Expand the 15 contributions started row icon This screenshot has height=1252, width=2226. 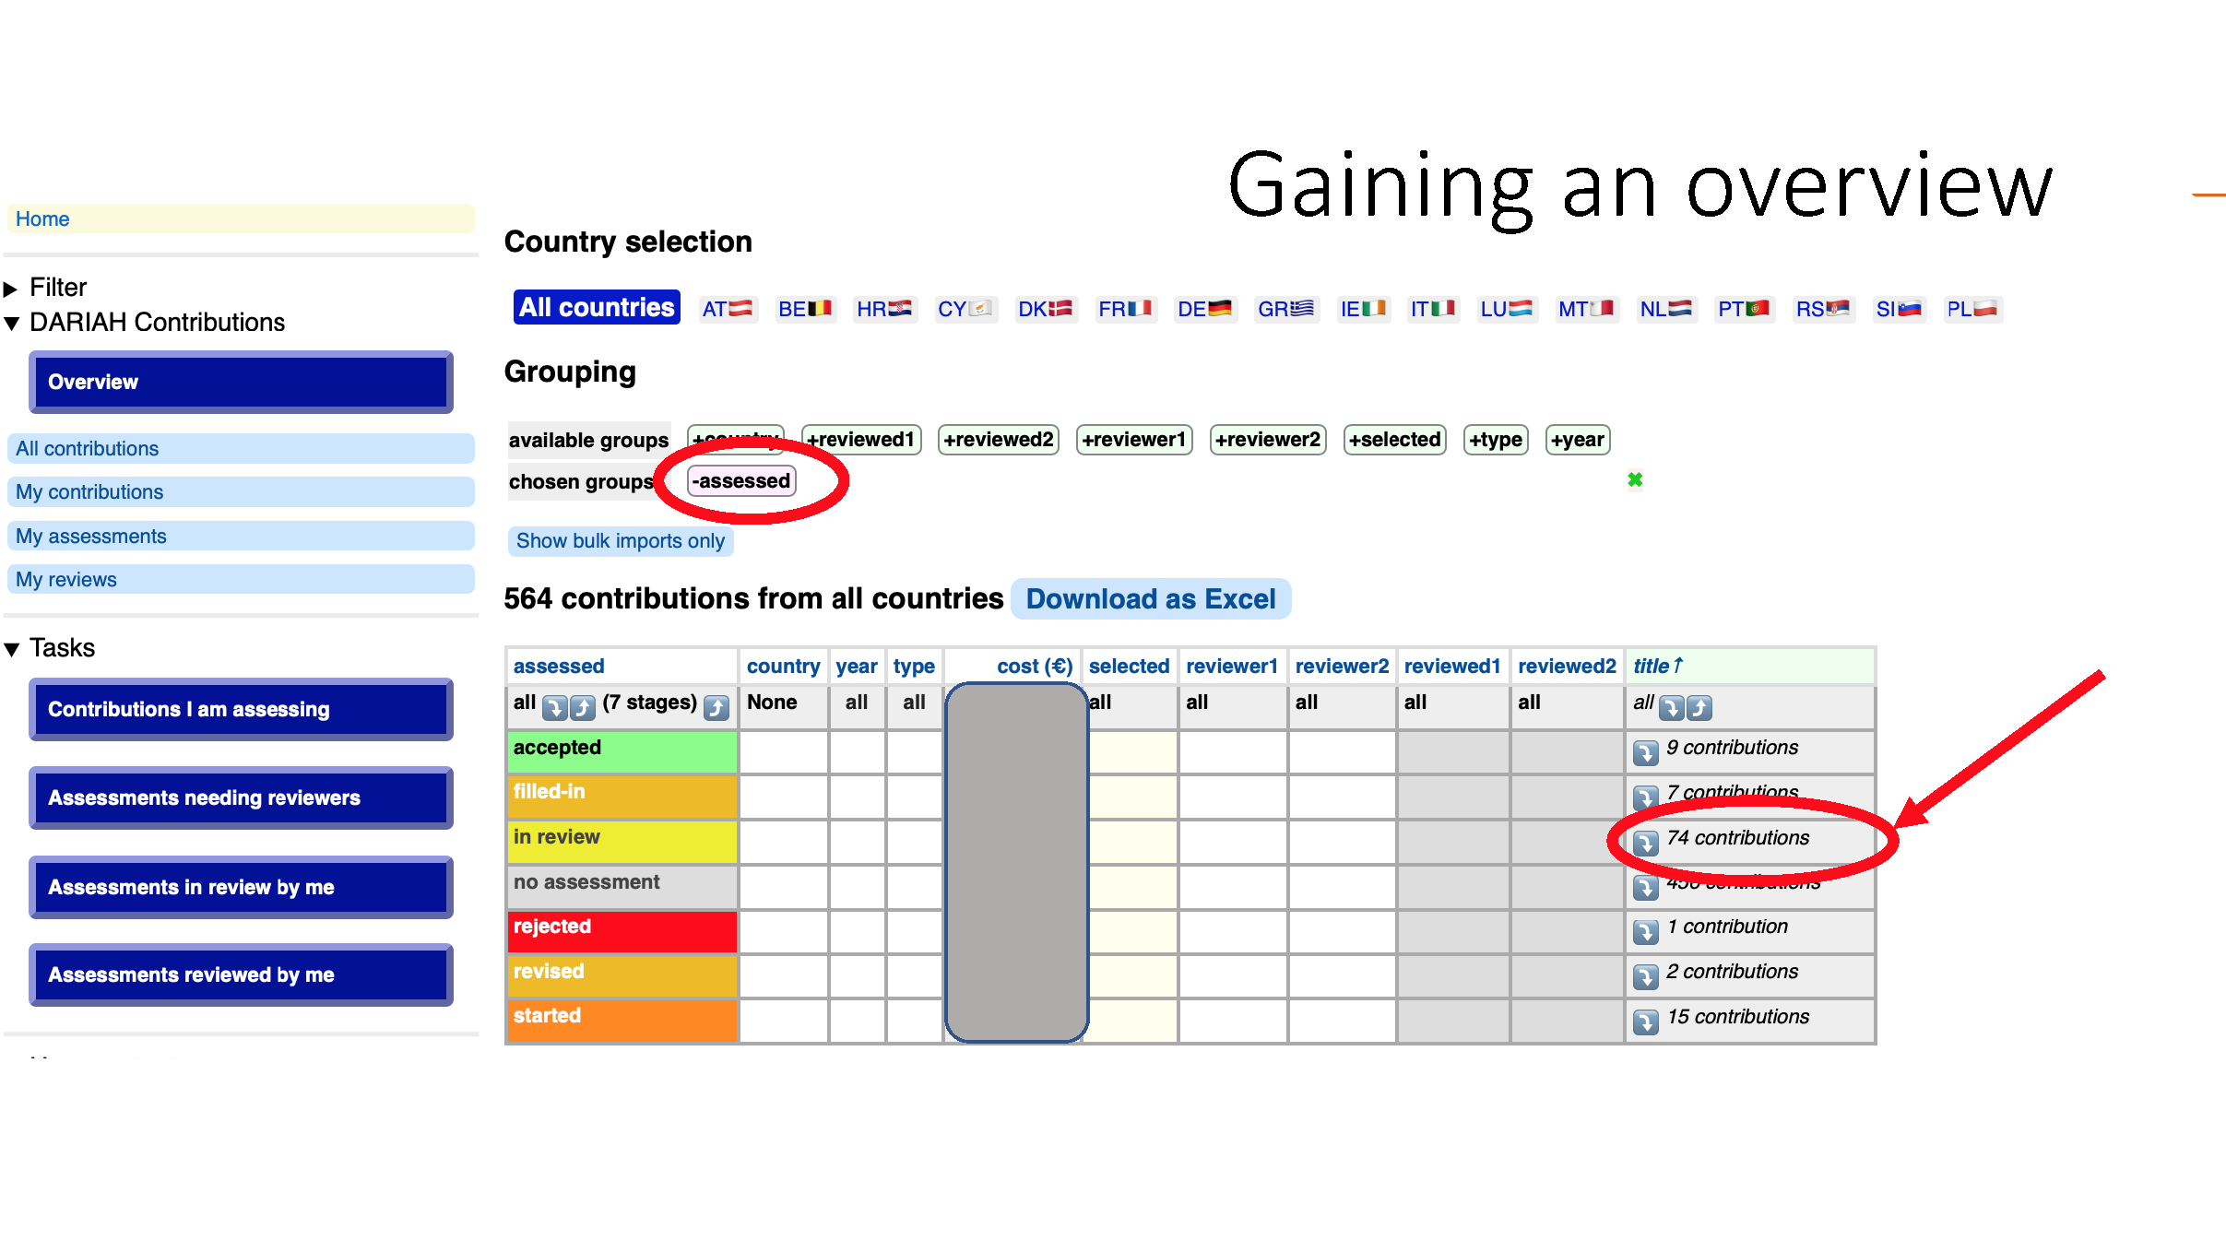pos(1645,1022)
